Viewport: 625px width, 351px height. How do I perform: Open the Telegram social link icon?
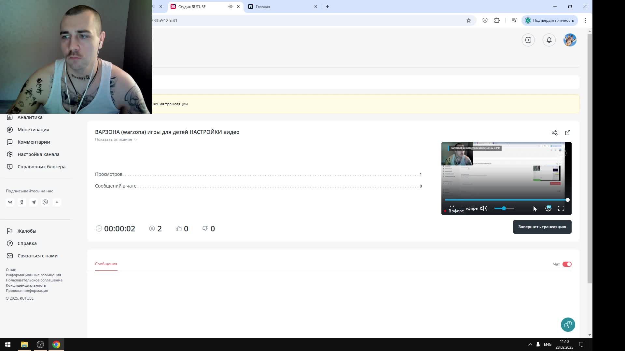tap(34, 202)
